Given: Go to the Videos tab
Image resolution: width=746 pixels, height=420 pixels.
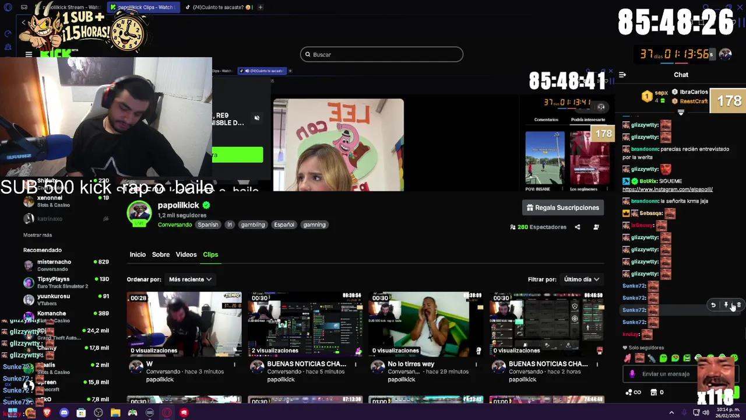Looking at the screenshot, I should click(x=186, y=254).
